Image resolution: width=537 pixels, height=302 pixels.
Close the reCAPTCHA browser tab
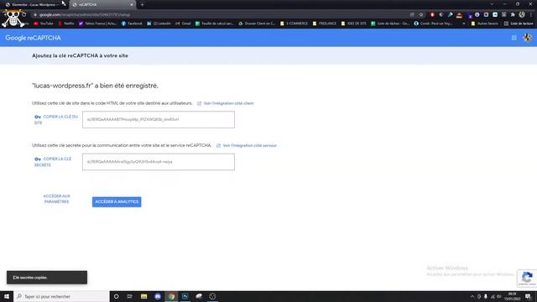[132, 5]
